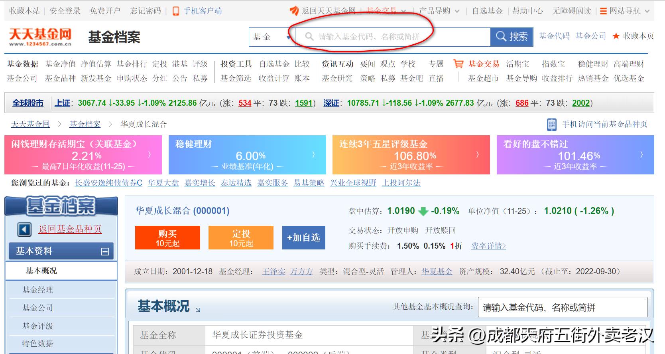Open fund manager 王泽实 link
This screenshot has width=665, height=354.
coord(273,271)
